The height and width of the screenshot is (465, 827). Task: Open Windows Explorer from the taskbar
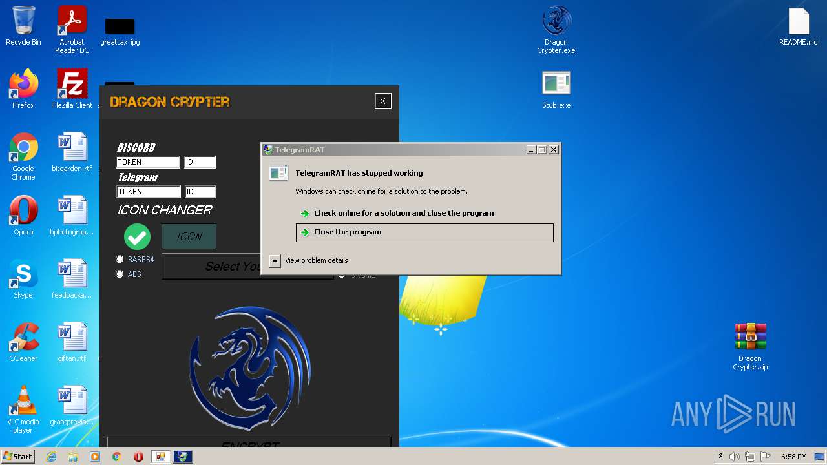[73, 457]
